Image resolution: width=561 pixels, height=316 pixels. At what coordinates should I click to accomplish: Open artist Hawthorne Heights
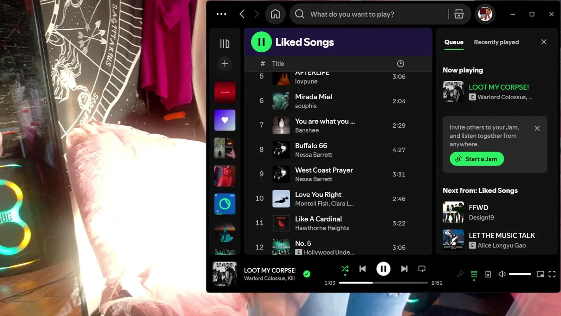point(322,228)
